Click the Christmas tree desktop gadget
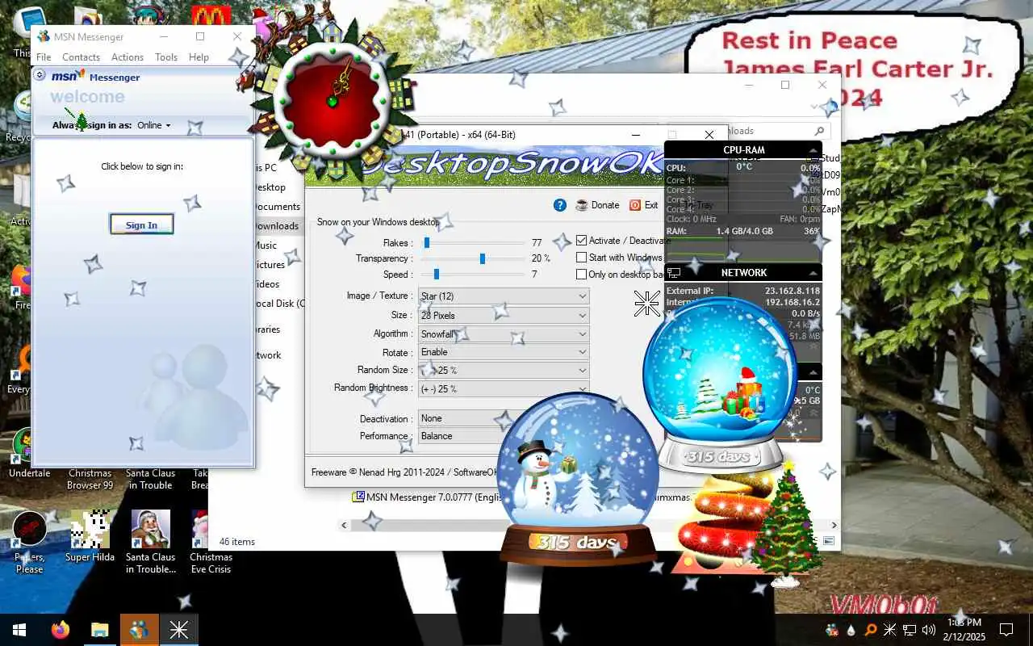 click(785, 525)
